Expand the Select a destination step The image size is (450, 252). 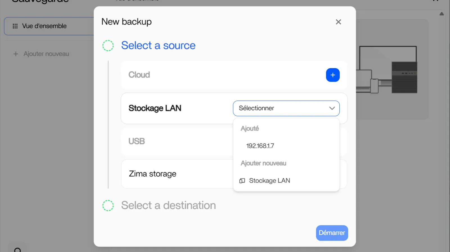(x=168, y=206)
